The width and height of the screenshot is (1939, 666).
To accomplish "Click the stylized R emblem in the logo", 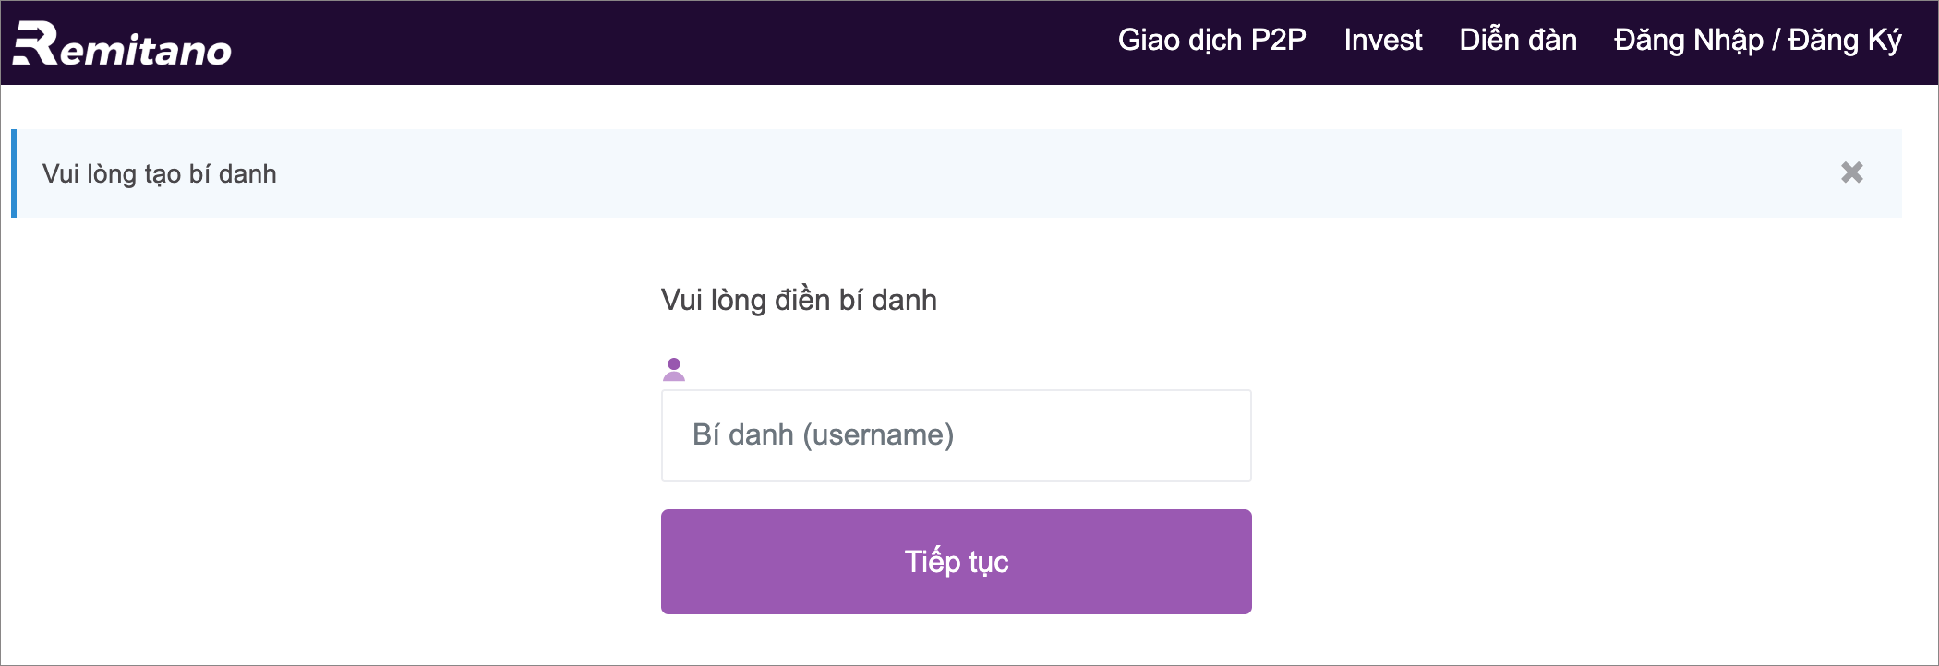I will coord(35,43).
